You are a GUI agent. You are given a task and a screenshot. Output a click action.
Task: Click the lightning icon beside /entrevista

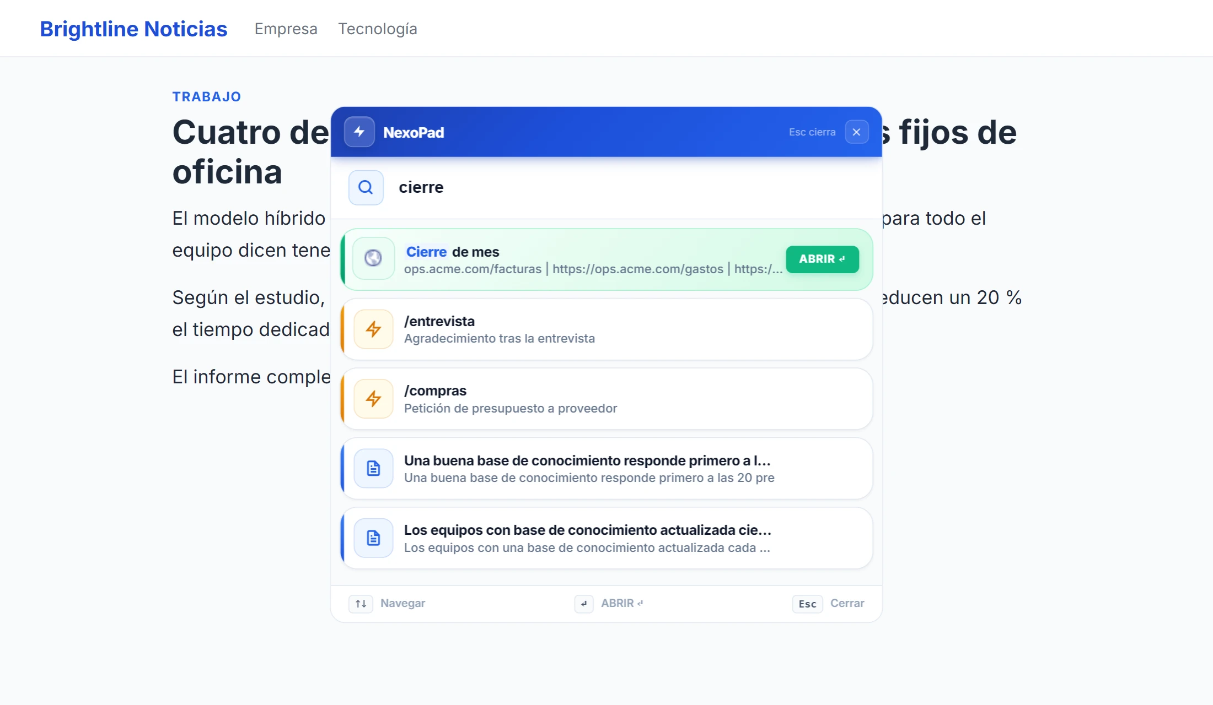373,329
